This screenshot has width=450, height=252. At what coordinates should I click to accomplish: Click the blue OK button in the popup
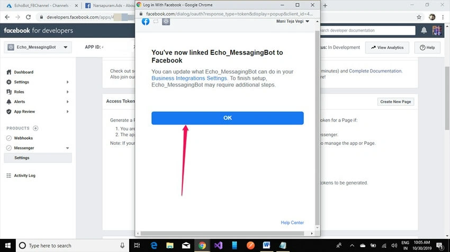point(227,118)
